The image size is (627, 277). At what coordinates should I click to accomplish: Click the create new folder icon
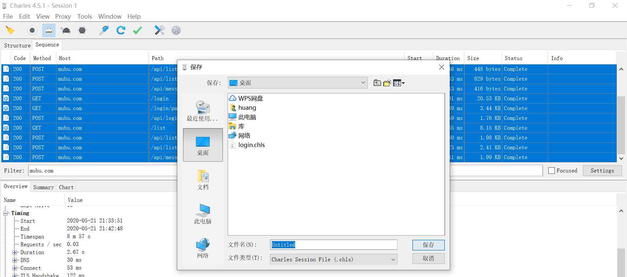point(387,83)
